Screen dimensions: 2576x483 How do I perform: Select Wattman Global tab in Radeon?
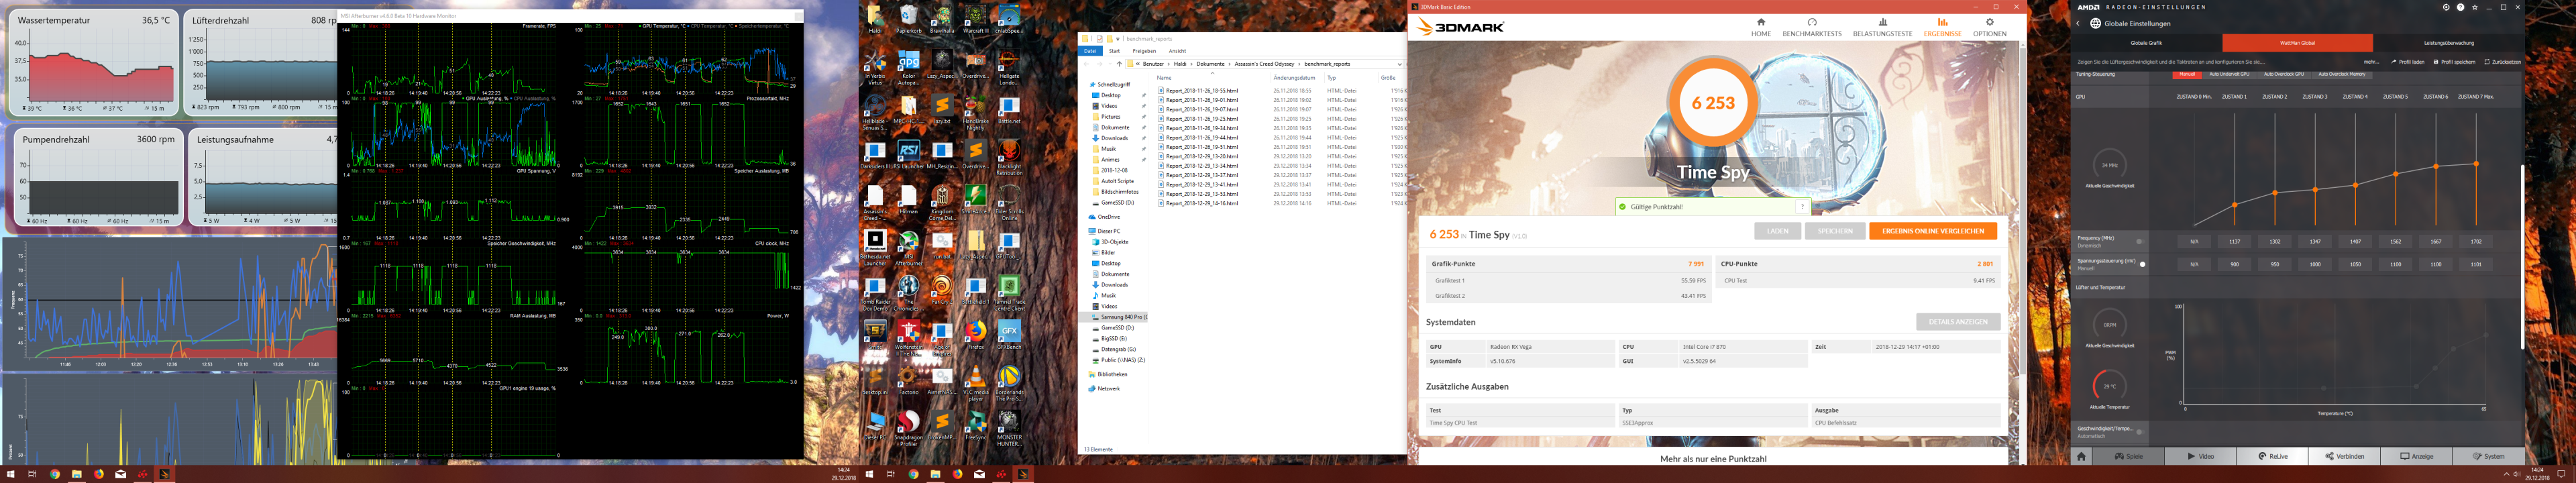click(2297, 43)
